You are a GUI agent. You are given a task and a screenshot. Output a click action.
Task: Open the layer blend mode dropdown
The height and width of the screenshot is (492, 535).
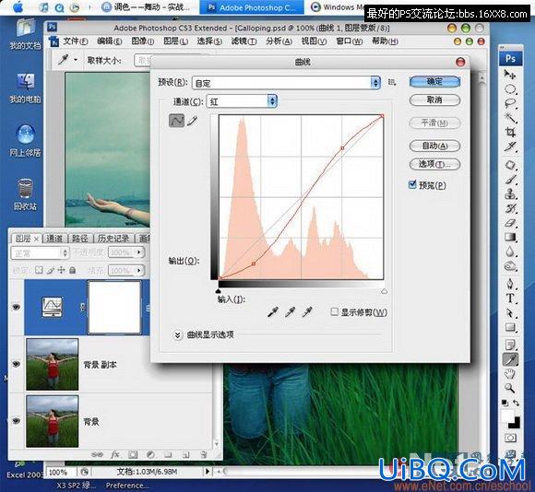click(x=41, y=253)
